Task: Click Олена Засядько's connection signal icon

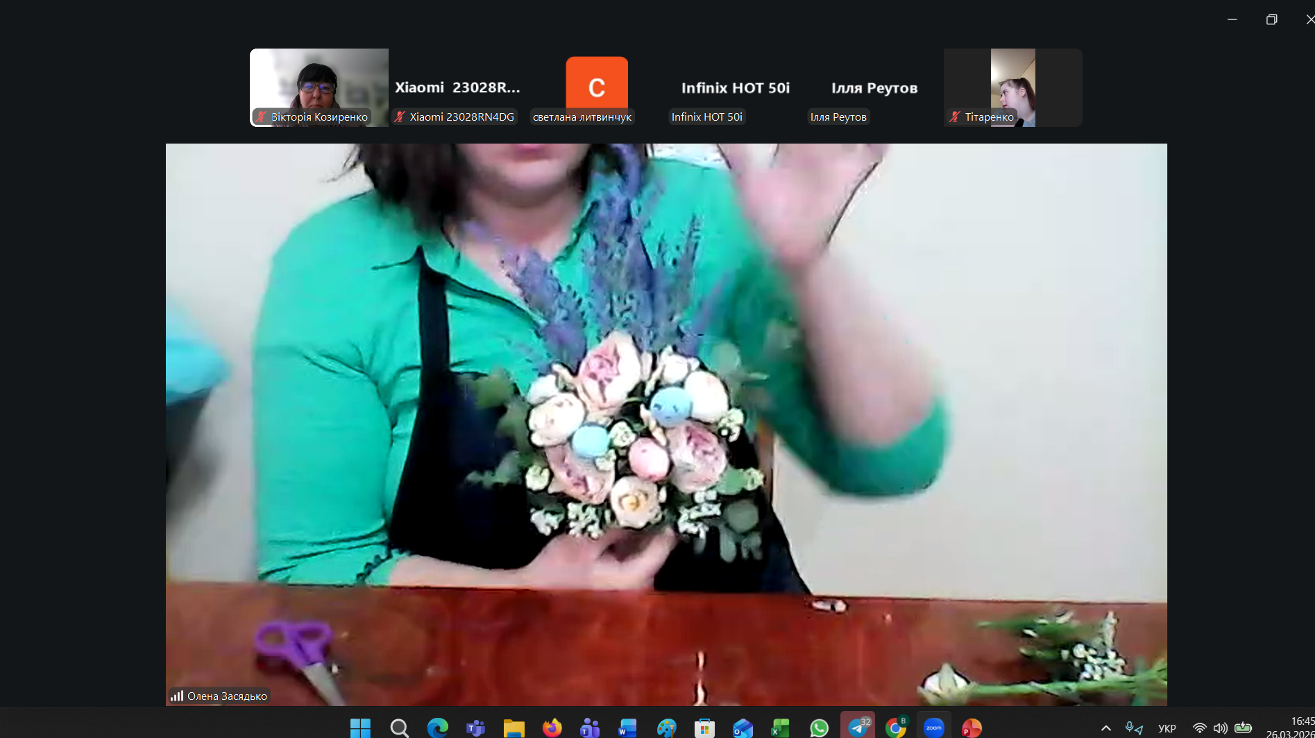Action: pos(177,696)
